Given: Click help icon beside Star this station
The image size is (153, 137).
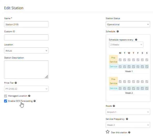Looking at the screenshot, I should [x=129, y=132].
